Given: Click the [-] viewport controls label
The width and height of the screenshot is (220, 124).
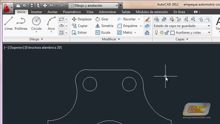Looking at the screenshot, I should pyautogui.click(x=6, y=48).
